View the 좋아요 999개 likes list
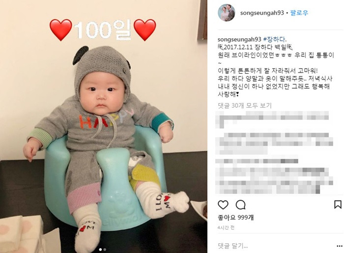The height and width of the screenshot is (253, 344). (236, 218)
